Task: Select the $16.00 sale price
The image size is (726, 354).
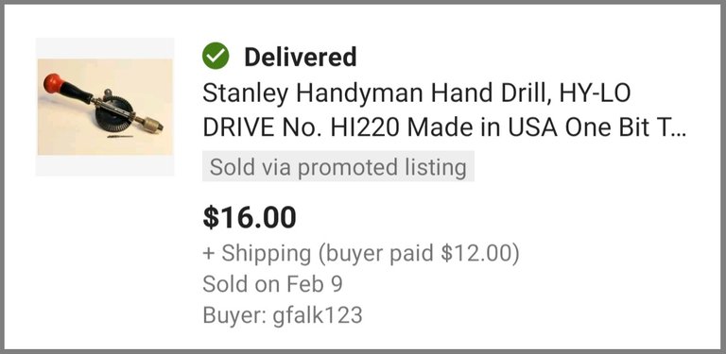Action: point(250,217)
